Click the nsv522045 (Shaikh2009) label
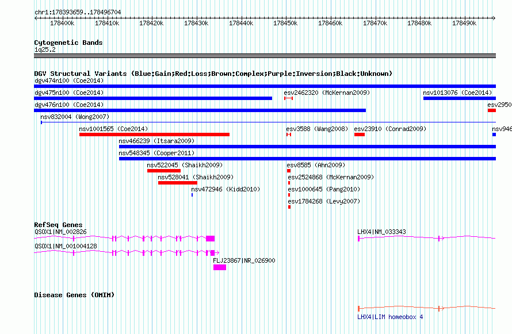 [185, 165]
